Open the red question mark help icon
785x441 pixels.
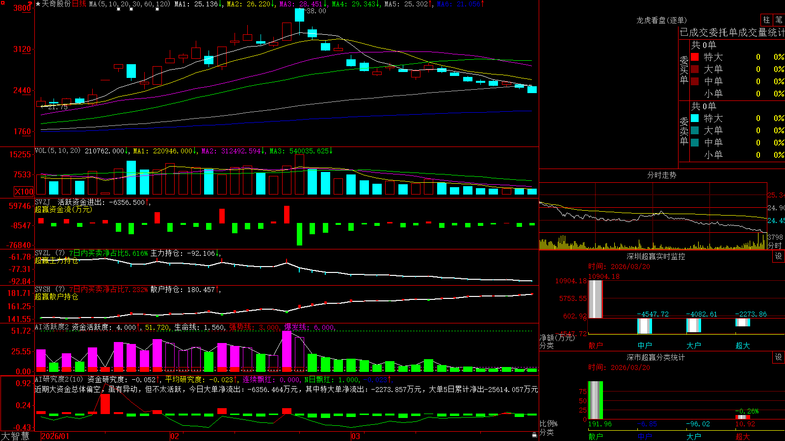coord(30,4)
